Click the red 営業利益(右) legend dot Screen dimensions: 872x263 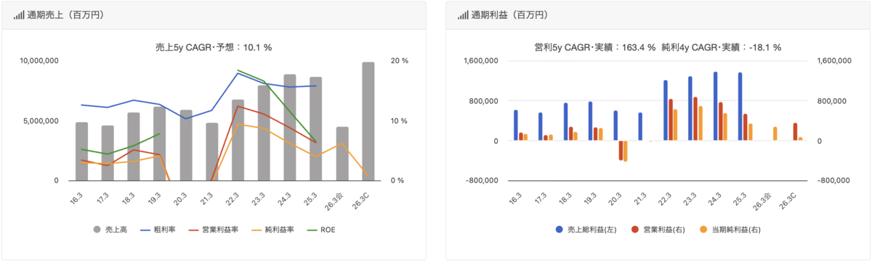tap(636, 230)
